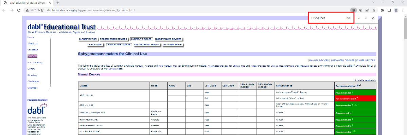Screen dimensions: 407x135
Task: Open the Library sidebar link
Action: point(31,69)
